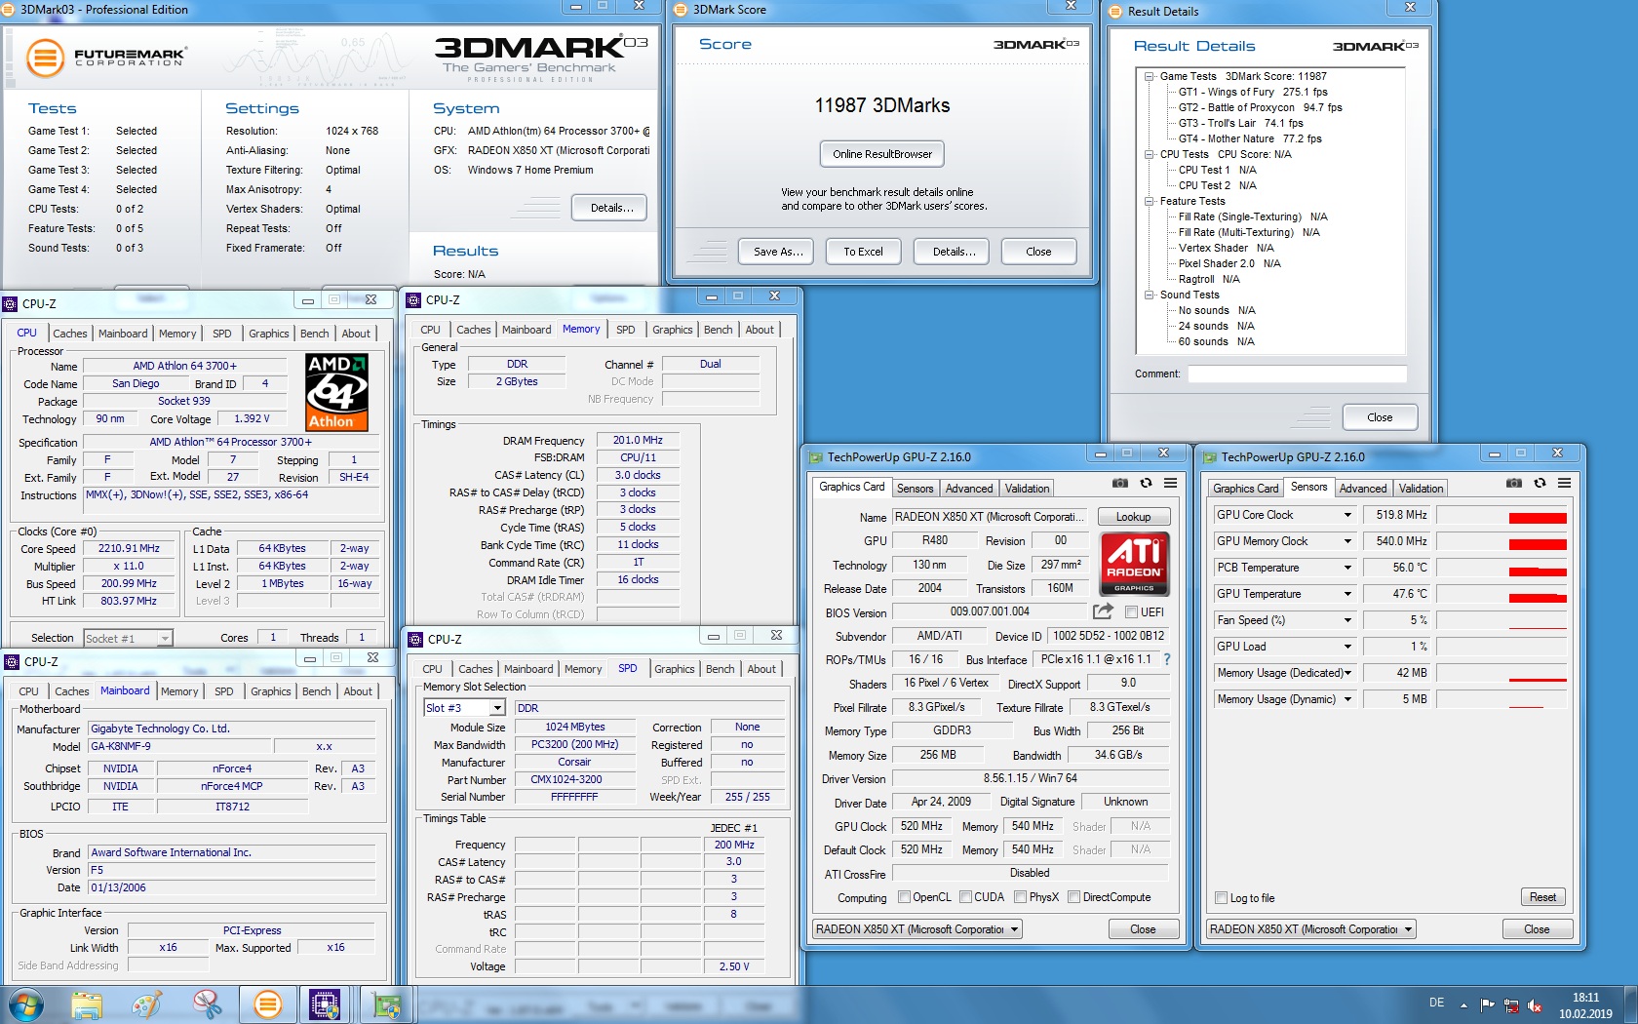Click the Action Center flag icon

[x=1487, y=1005]
